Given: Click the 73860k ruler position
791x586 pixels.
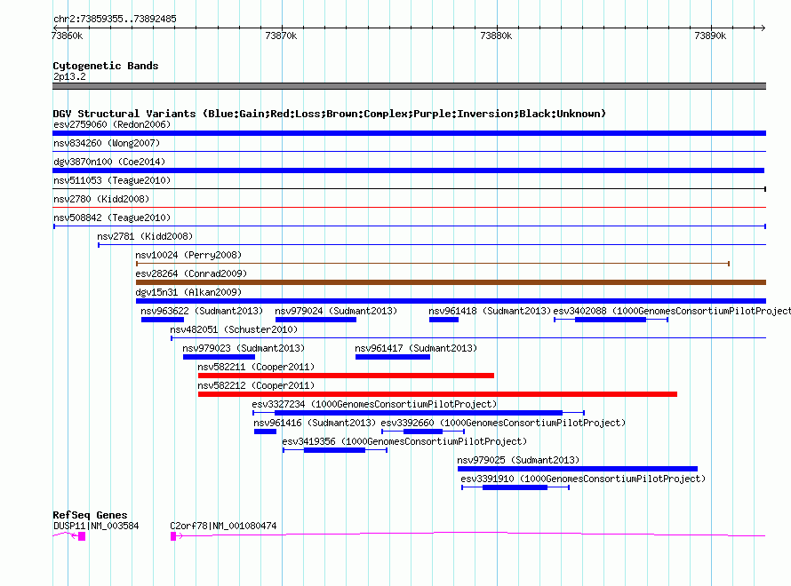Looking at the screenshot, I should click(67, 36).
